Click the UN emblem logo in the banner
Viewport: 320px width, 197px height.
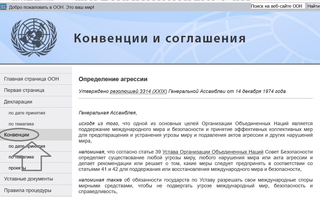coord(34,37)
